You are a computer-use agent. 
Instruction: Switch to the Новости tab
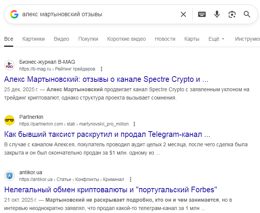(x=165, y=39)
